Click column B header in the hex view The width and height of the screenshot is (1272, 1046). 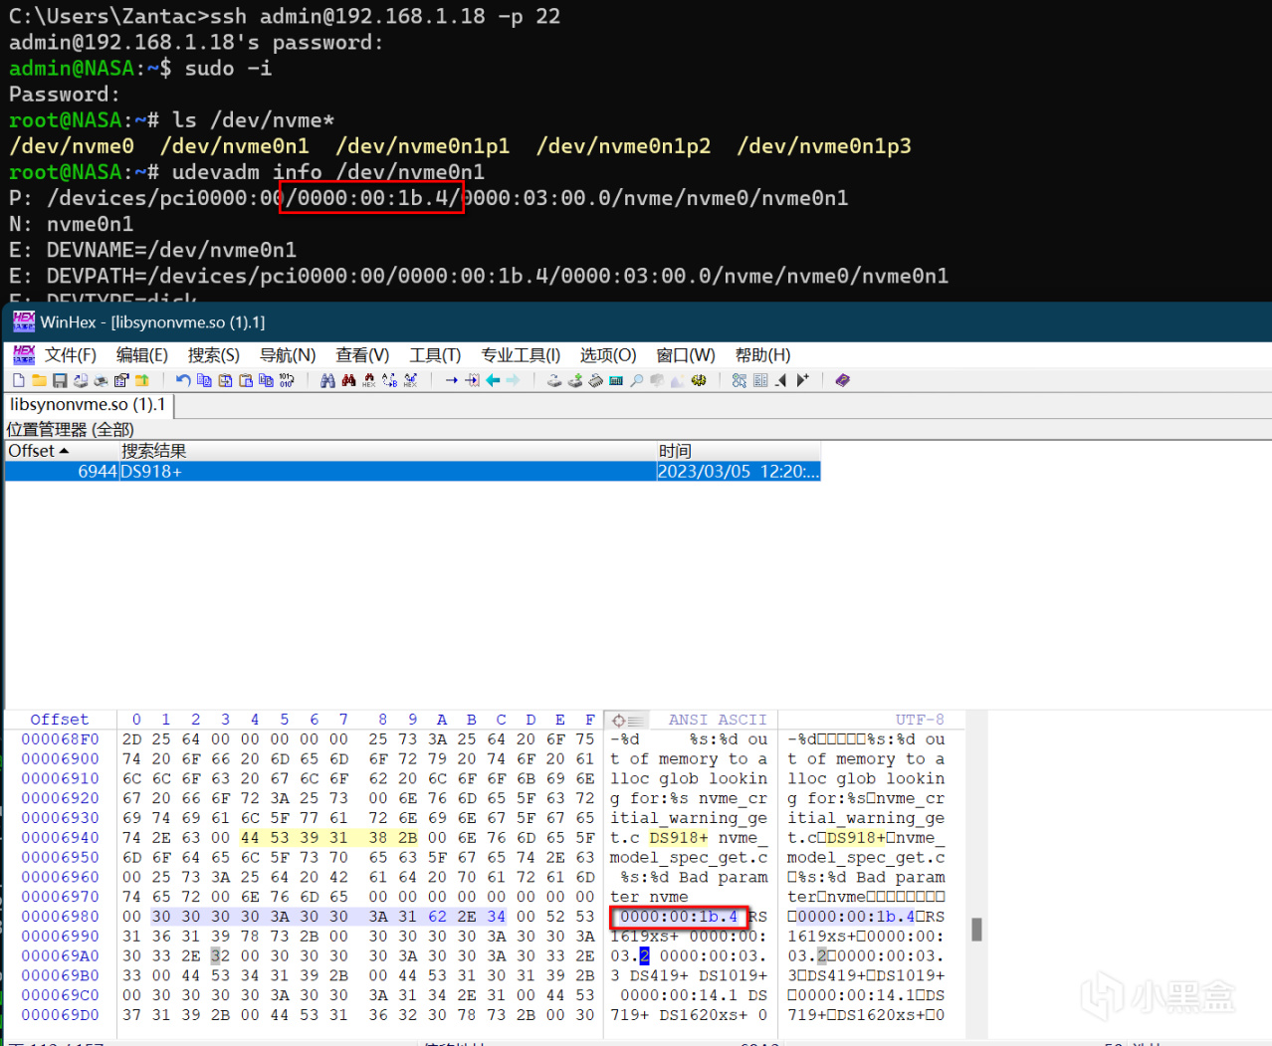(x=471, y=720)
